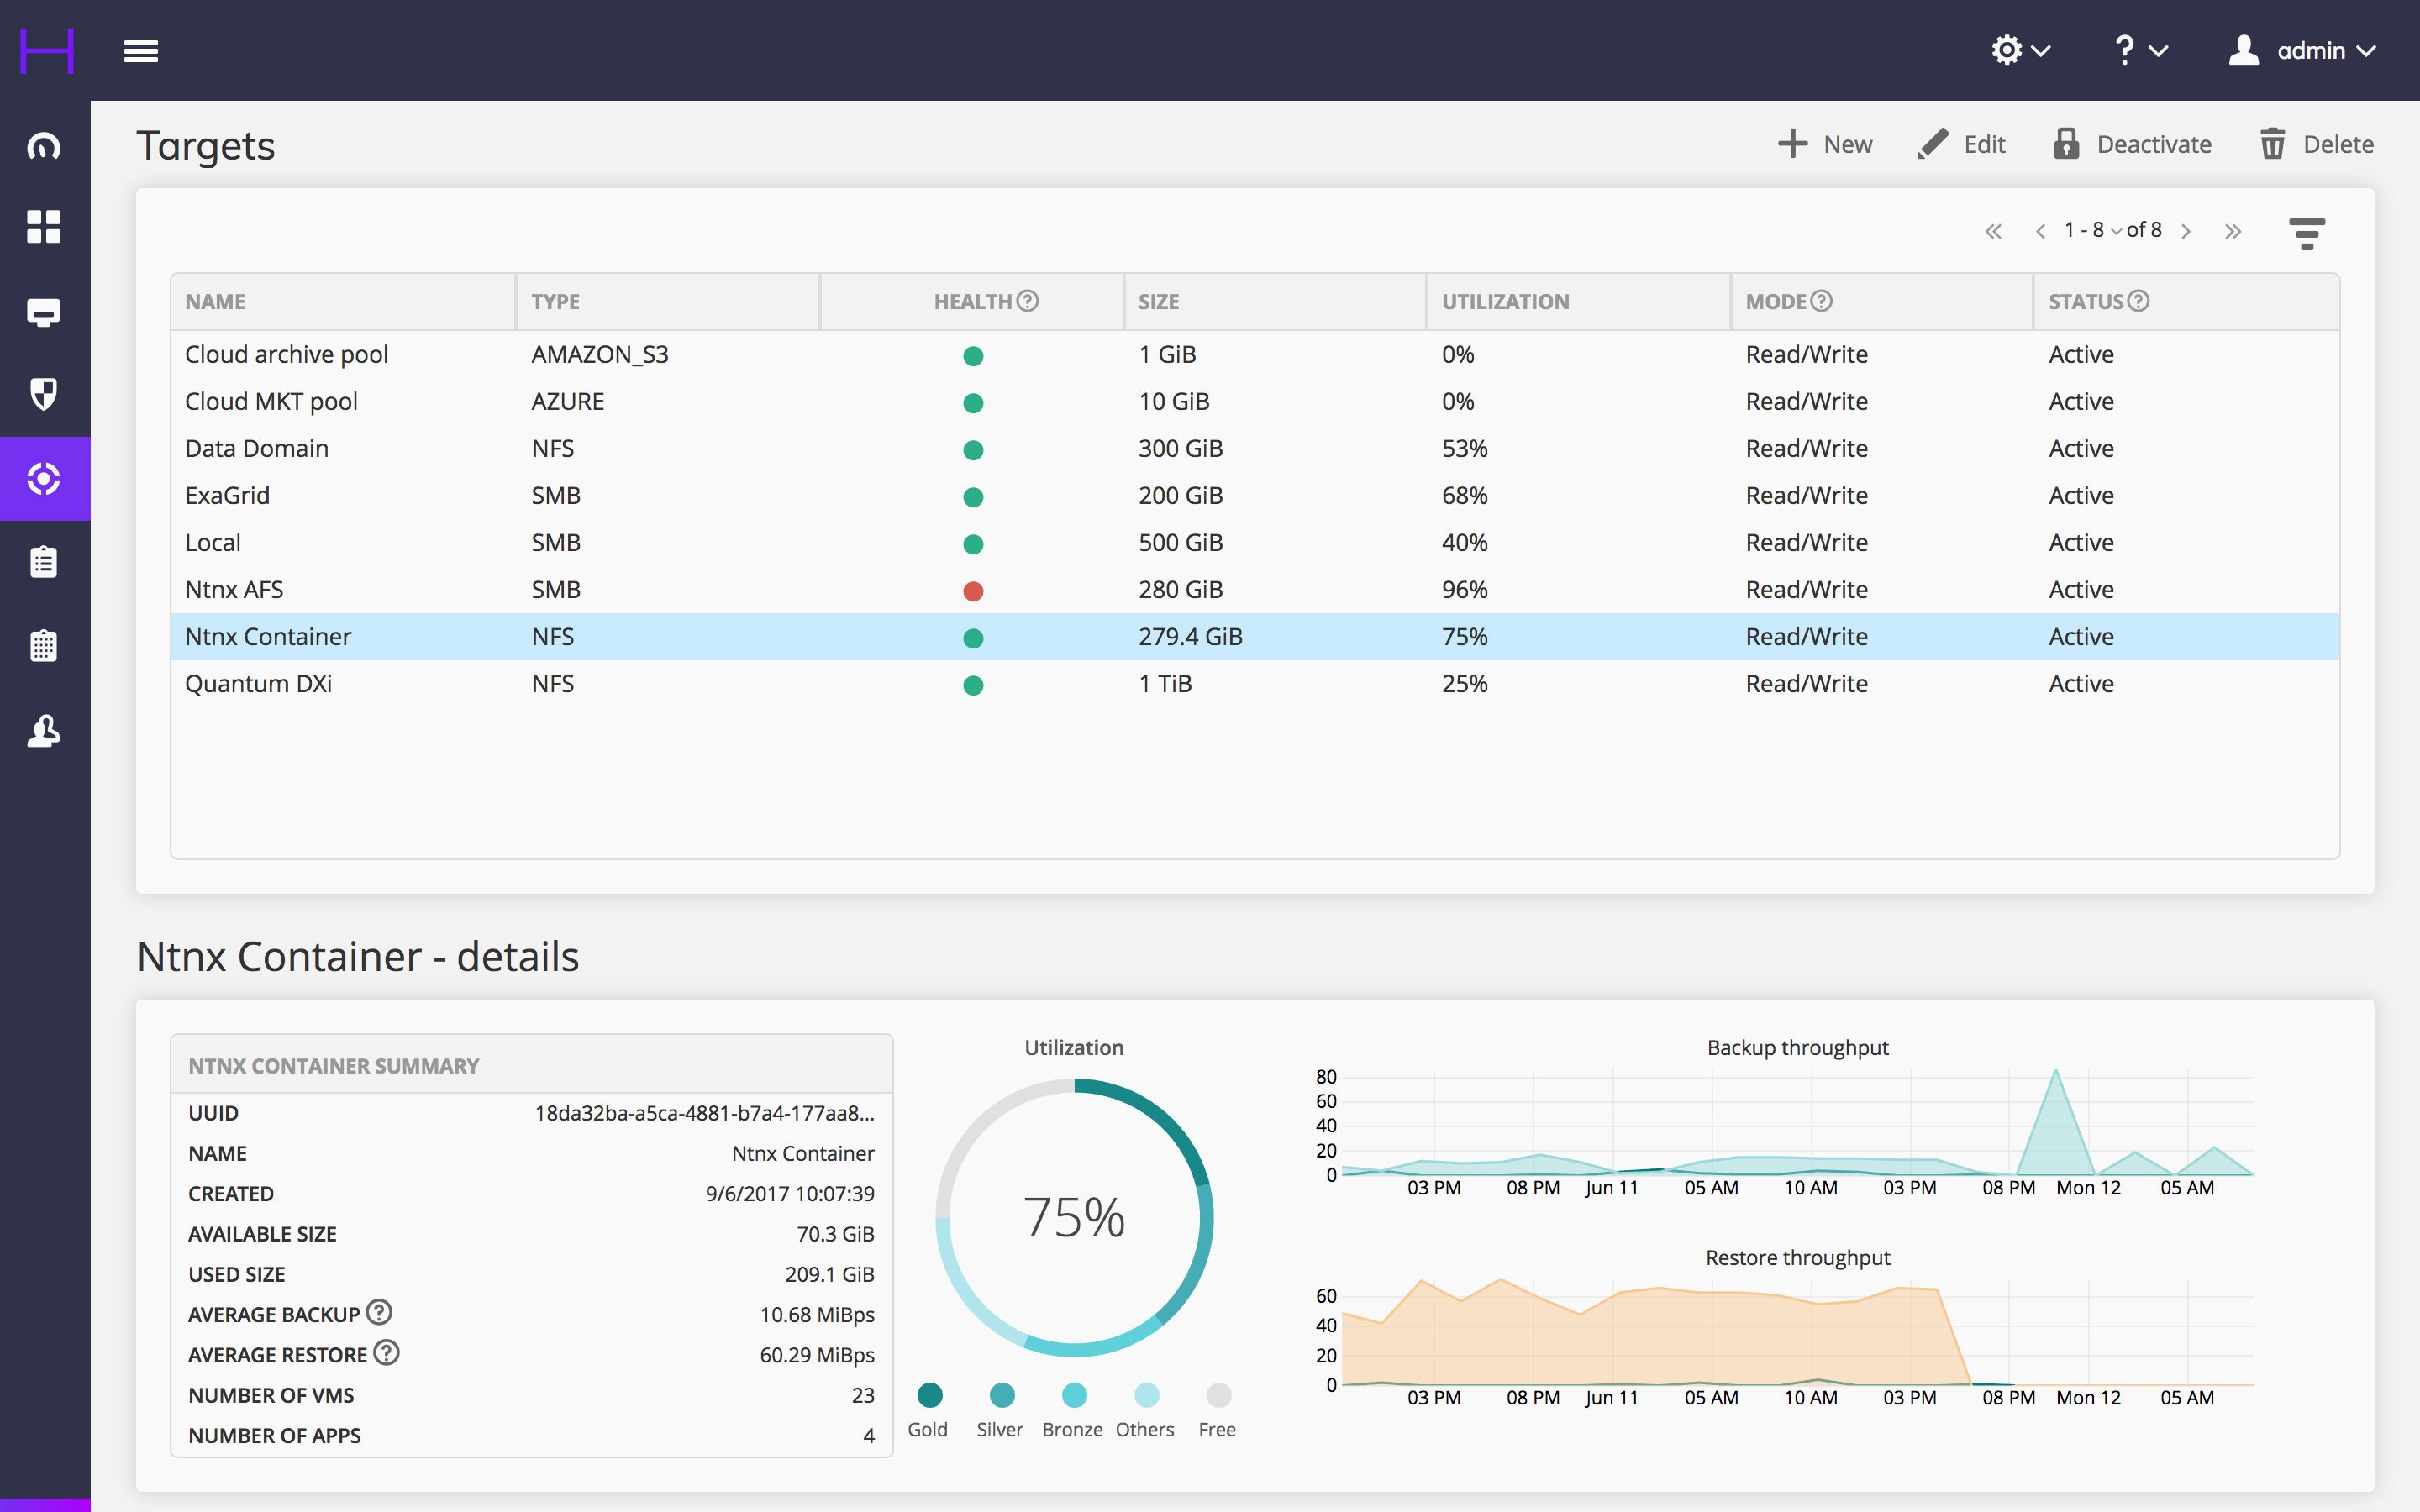Toggle the Gold legend item in the Utilization chart
2420x1512 pixels.
coord(929,1395)
